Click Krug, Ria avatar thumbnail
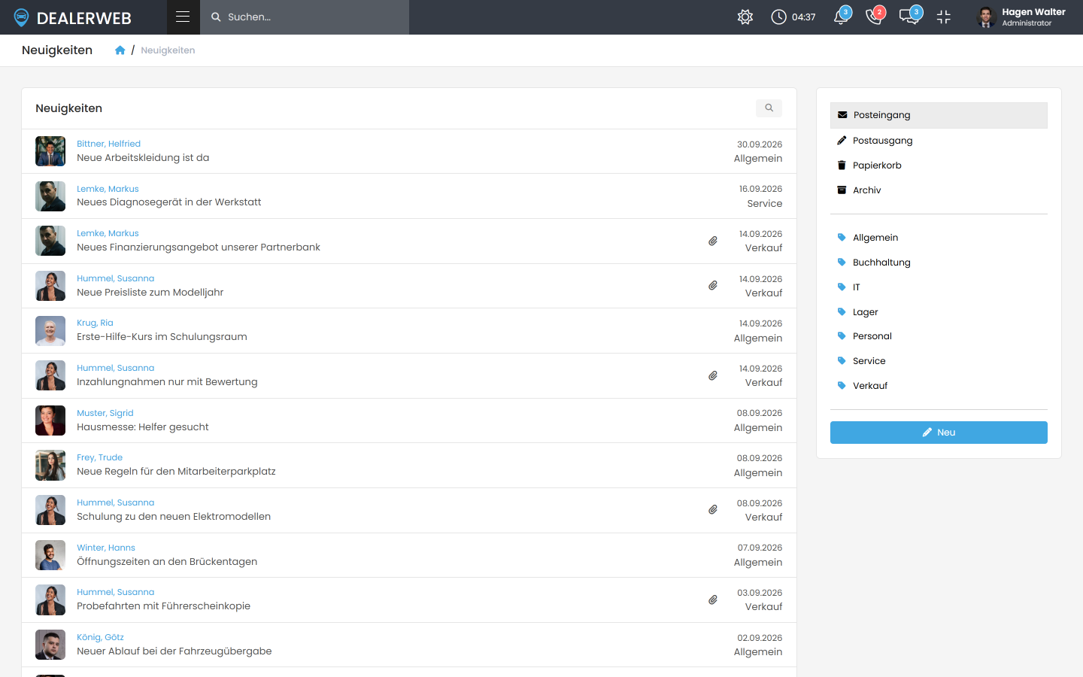 [50, 331]
